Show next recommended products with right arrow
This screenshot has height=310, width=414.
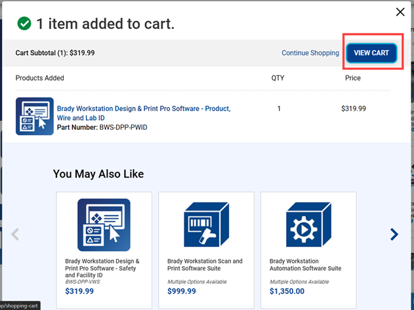[x=394, y=234]
